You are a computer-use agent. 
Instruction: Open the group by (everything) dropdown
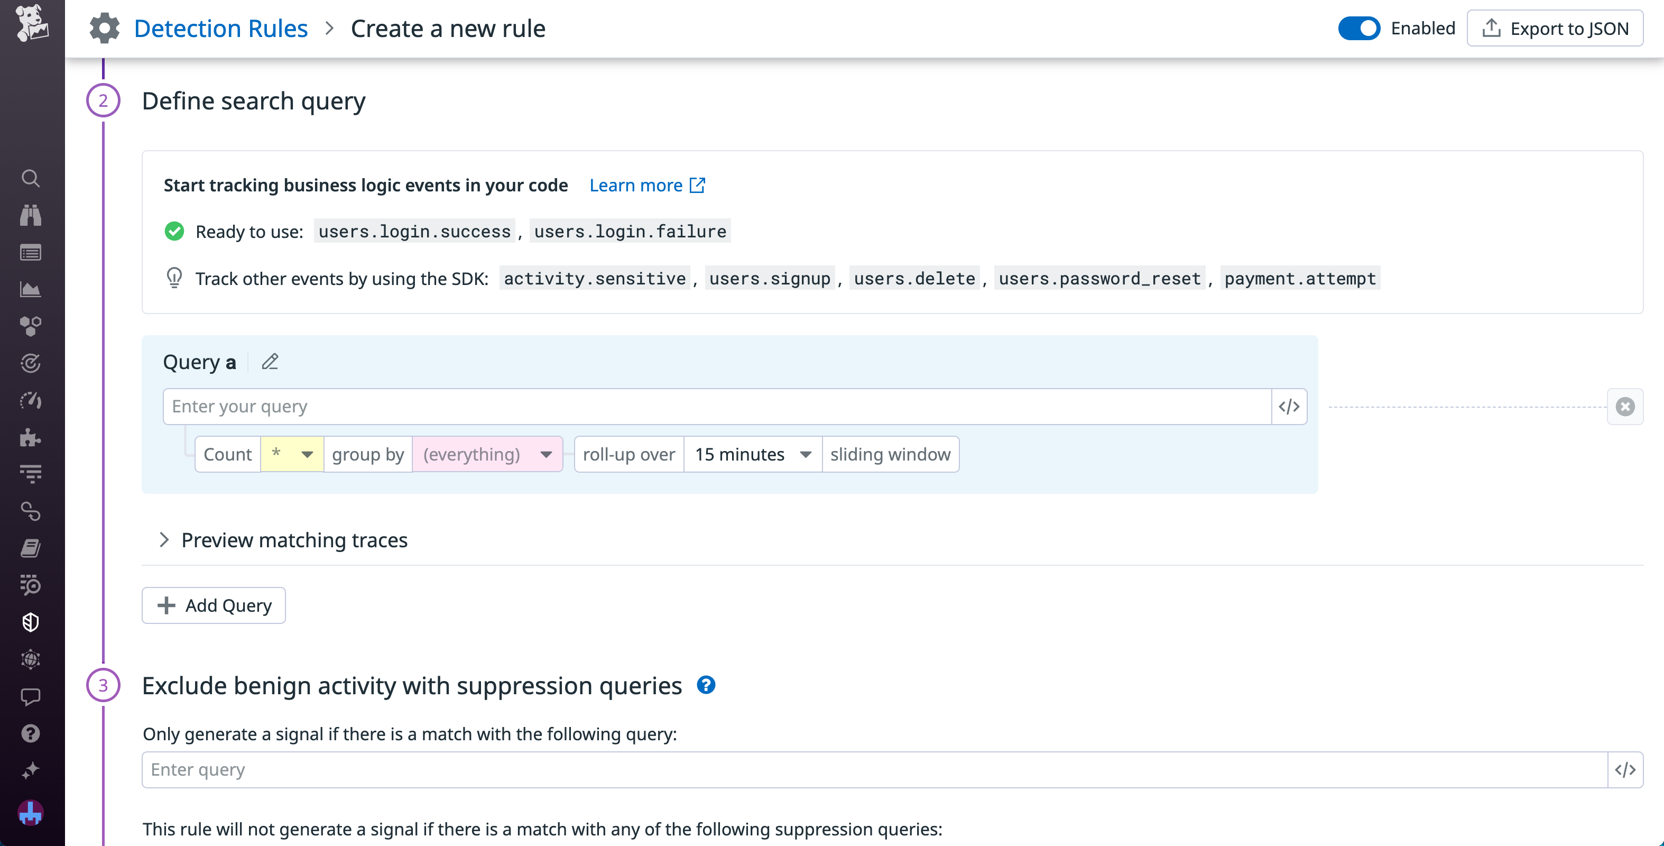488,454
